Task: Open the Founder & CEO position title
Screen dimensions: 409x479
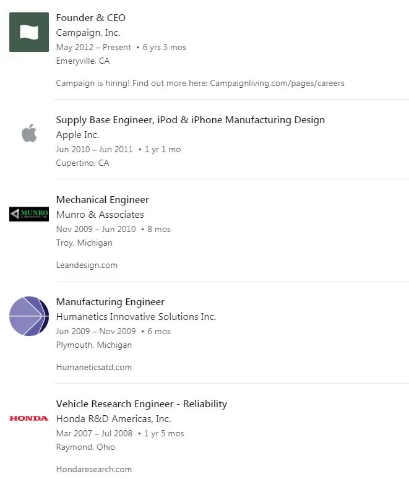Action: 91,18
